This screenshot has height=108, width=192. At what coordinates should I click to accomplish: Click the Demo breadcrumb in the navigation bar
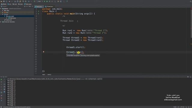(4, 4)
